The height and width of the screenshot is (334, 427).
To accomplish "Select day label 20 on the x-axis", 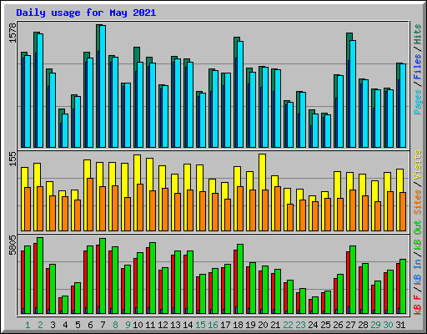I will (x=263, y=325).
